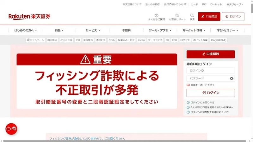This screenshot has height=142, width=253.
Task: Focus the パスワード input field
Action: coord(211,79)
